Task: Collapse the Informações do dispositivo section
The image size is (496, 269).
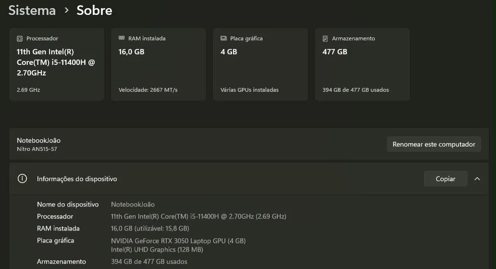Action: 477,179
